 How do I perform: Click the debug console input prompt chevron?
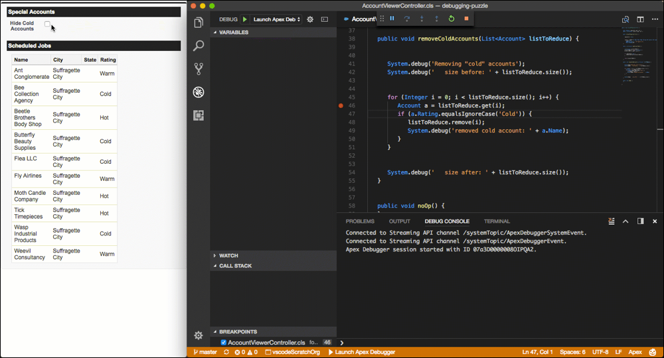pos(342,343)
